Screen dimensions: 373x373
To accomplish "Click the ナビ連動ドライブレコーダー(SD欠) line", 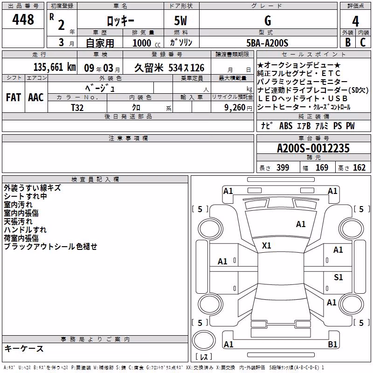I will 313,90.
